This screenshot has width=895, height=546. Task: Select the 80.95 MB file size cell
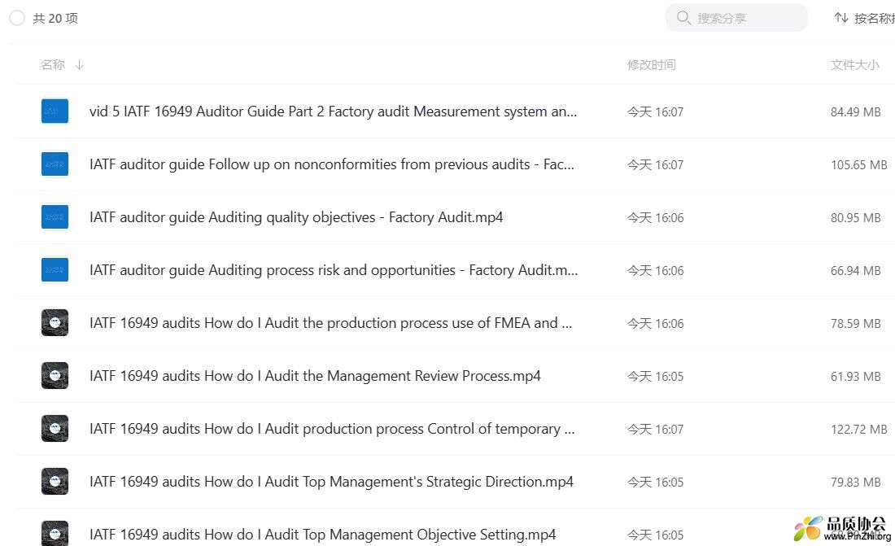[x=856, y=217]
